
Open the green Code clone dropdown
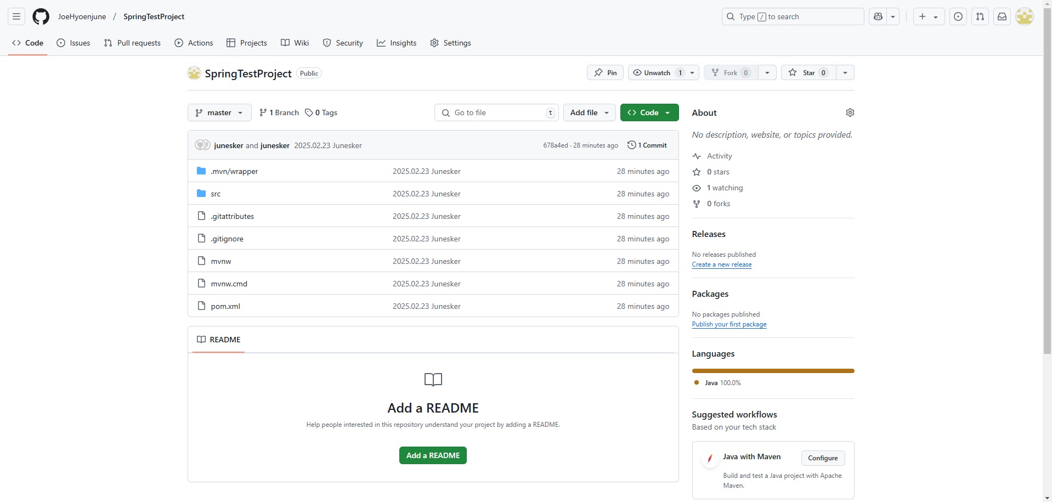point(649,112)
